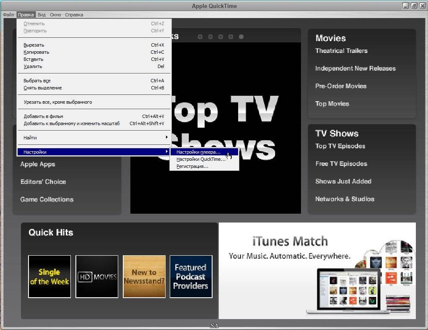This screenshot has width=428, height=330.
Task: Open Independent New Releases link
Action: coord(355,68)
